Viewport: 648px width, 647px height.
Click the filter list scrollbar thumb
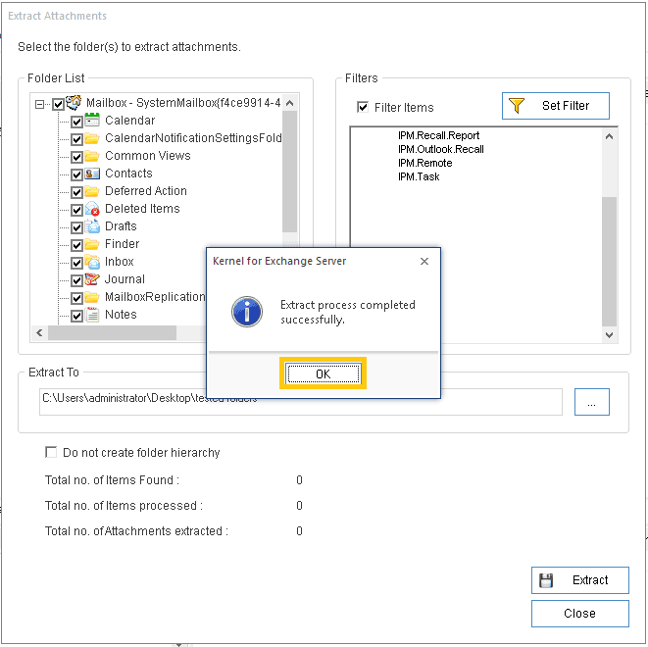coord(609,262)
